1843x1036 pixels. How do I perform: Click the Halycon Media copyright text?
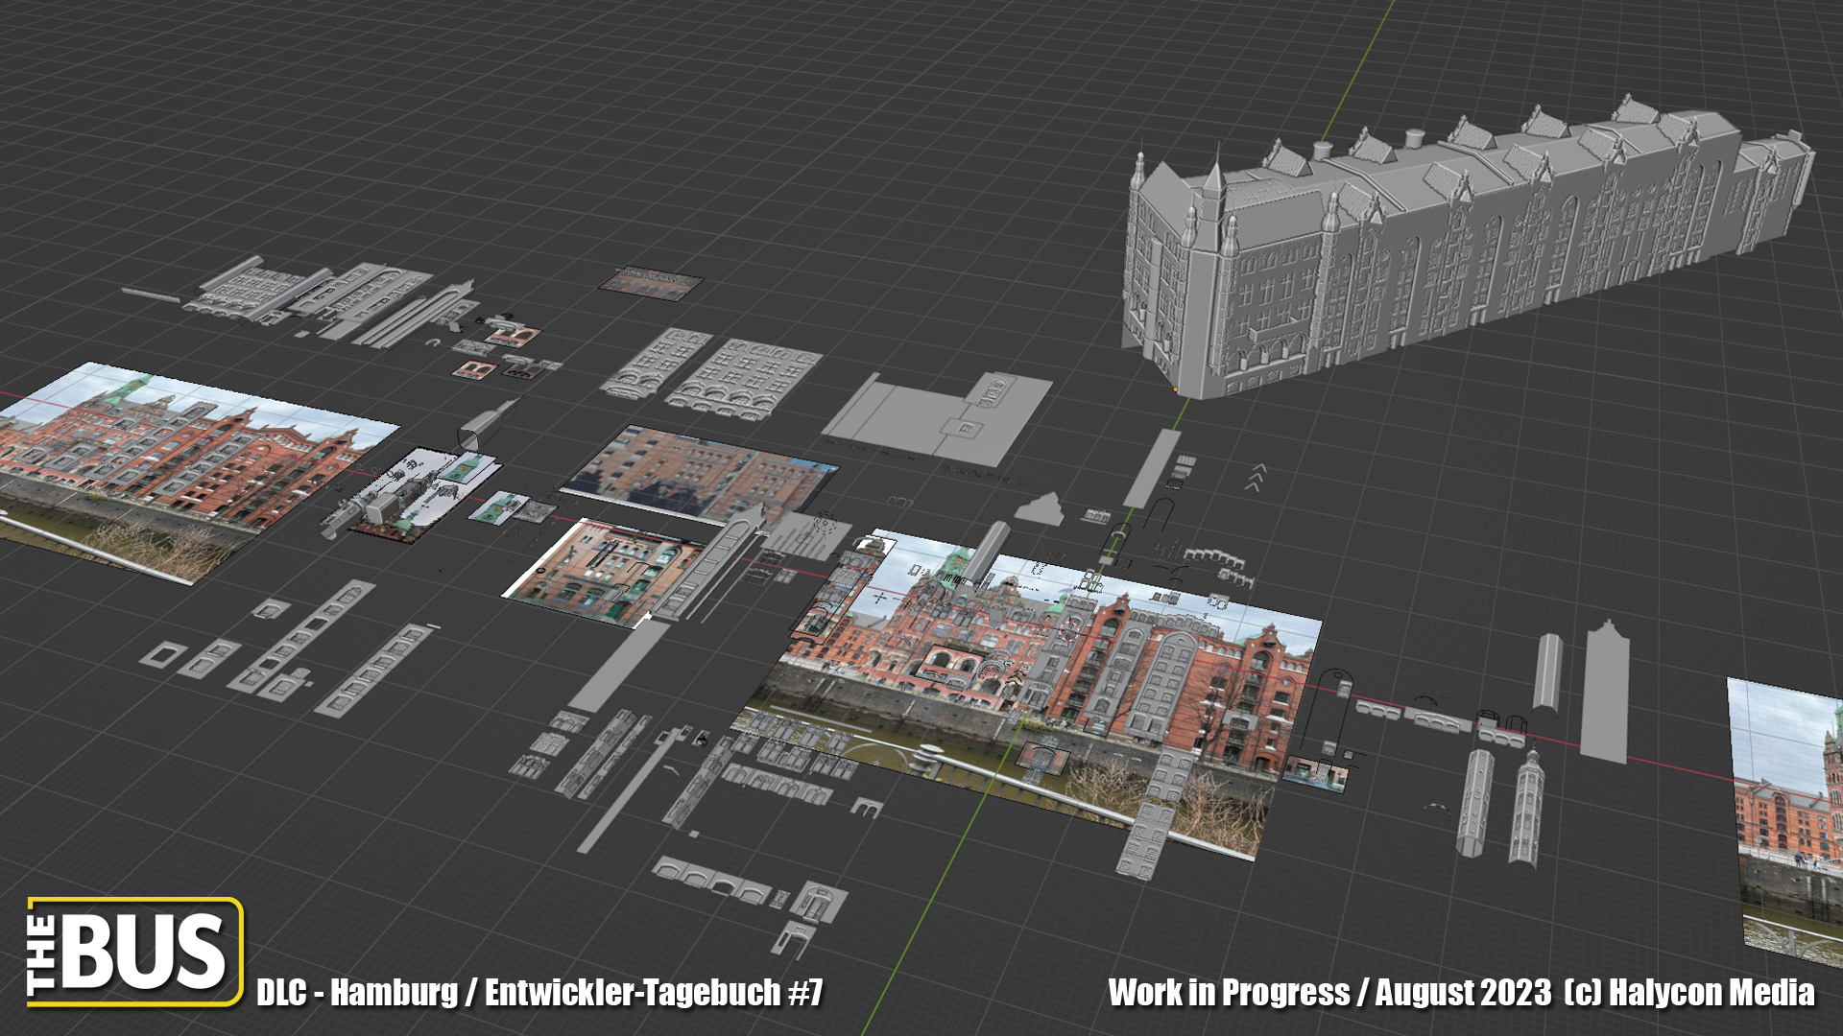(1689, 993)
